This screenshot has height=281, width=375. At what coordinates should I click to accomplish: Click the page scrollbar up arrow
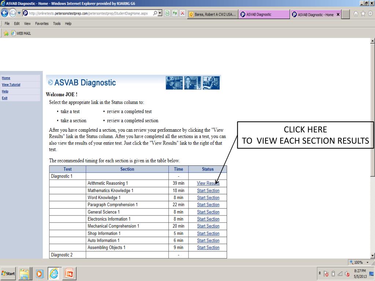pos(372,41)
